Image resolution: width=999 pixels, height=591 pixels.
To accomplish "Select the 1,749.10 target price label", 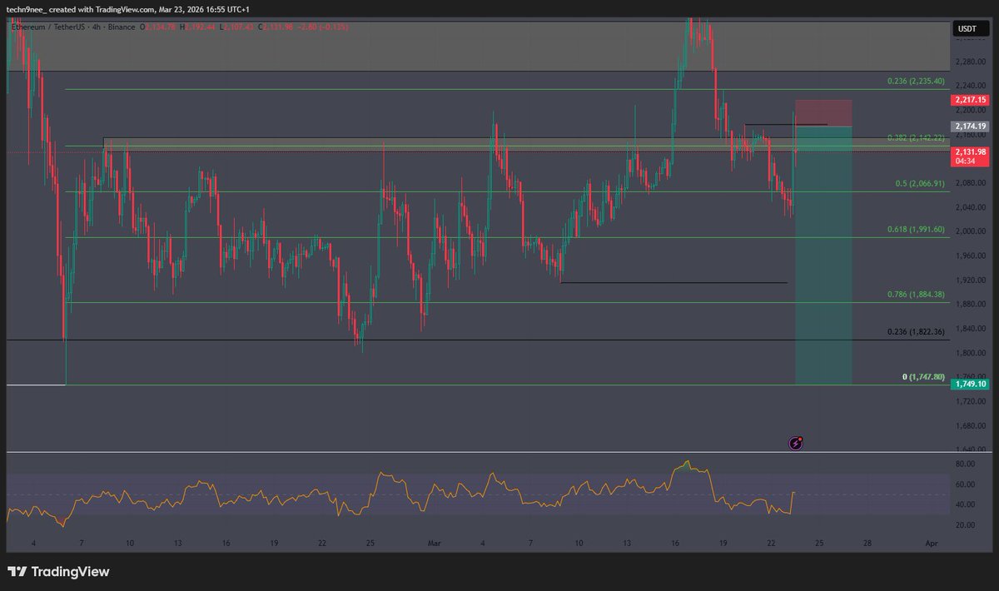I will point(971,384).
